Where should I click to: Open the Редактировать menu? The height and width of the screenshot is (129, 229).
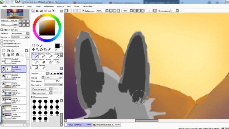click(17, 6)
